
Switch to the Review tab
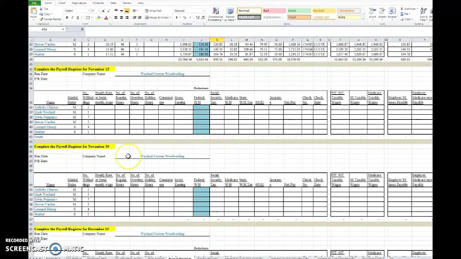pos(127,3)
